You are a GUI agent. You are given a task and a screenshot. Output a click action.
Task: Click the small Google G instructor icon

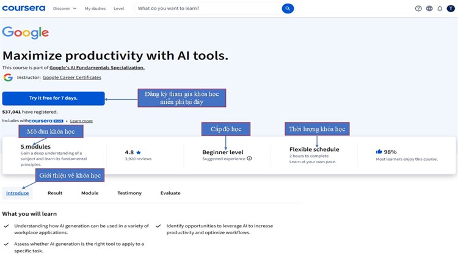(x=8, y=78)
